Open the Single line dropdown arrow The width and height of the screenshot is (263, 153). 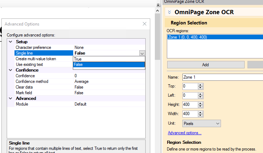click(x=142, y=53)
